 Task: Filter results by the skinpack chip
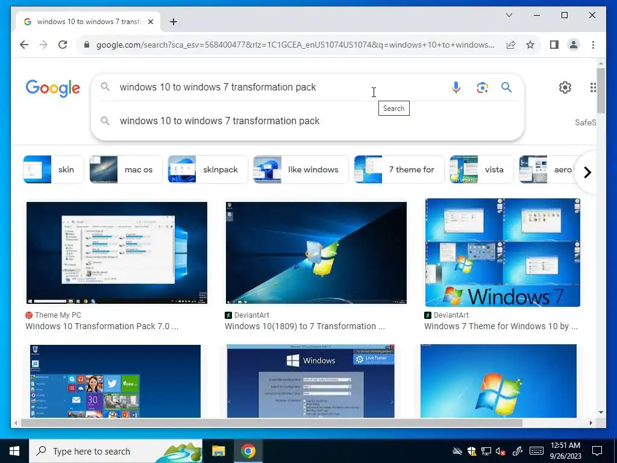(x=208, y=169)
